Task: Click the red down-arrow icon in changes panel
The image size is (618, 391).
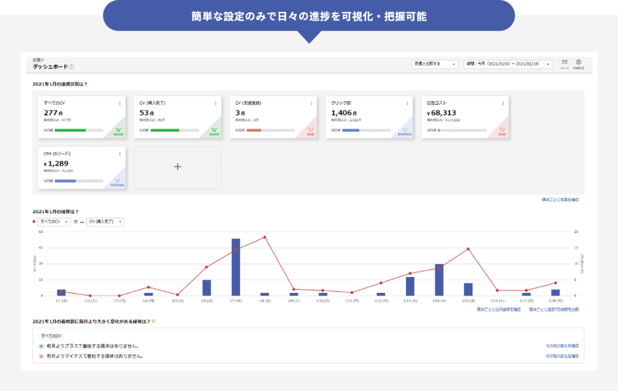Action: coord(41,356)
